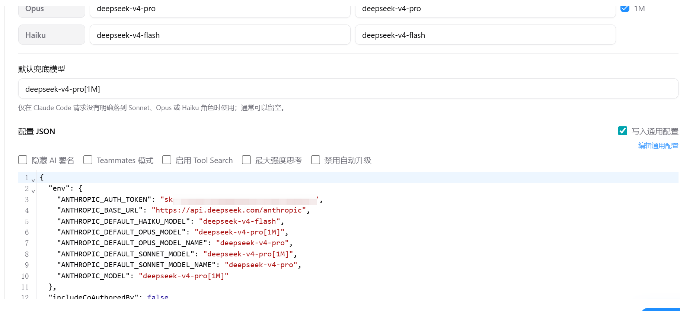Click the value of ANTHROPIC_DEFAULT_OPUS_MODEL on line 6

[240, 232]
